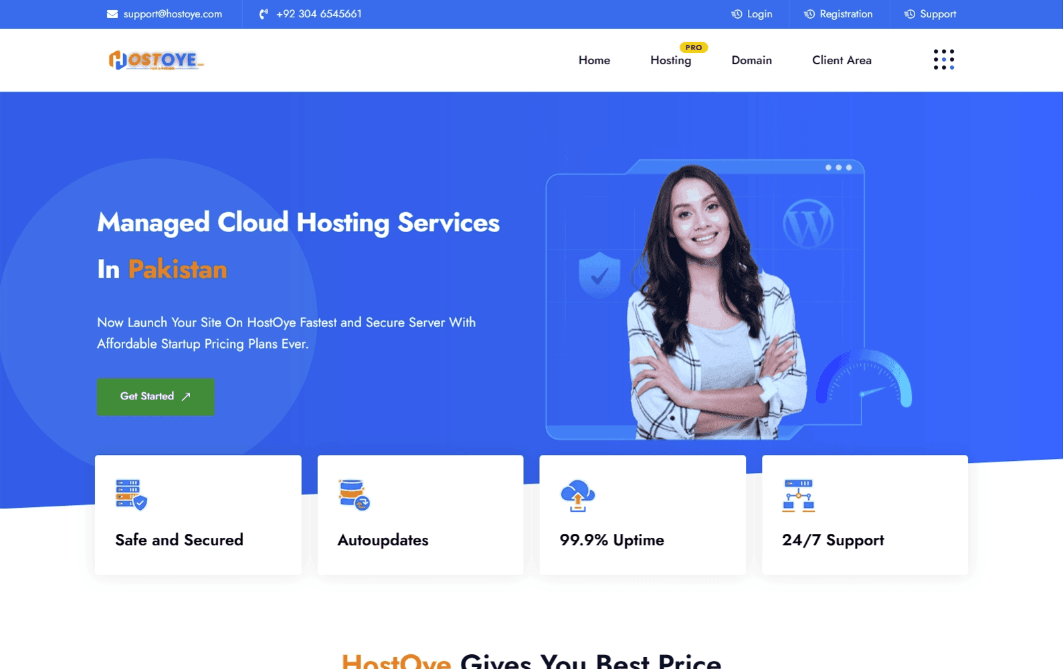Click the HostOye logo

coord(156,60)
